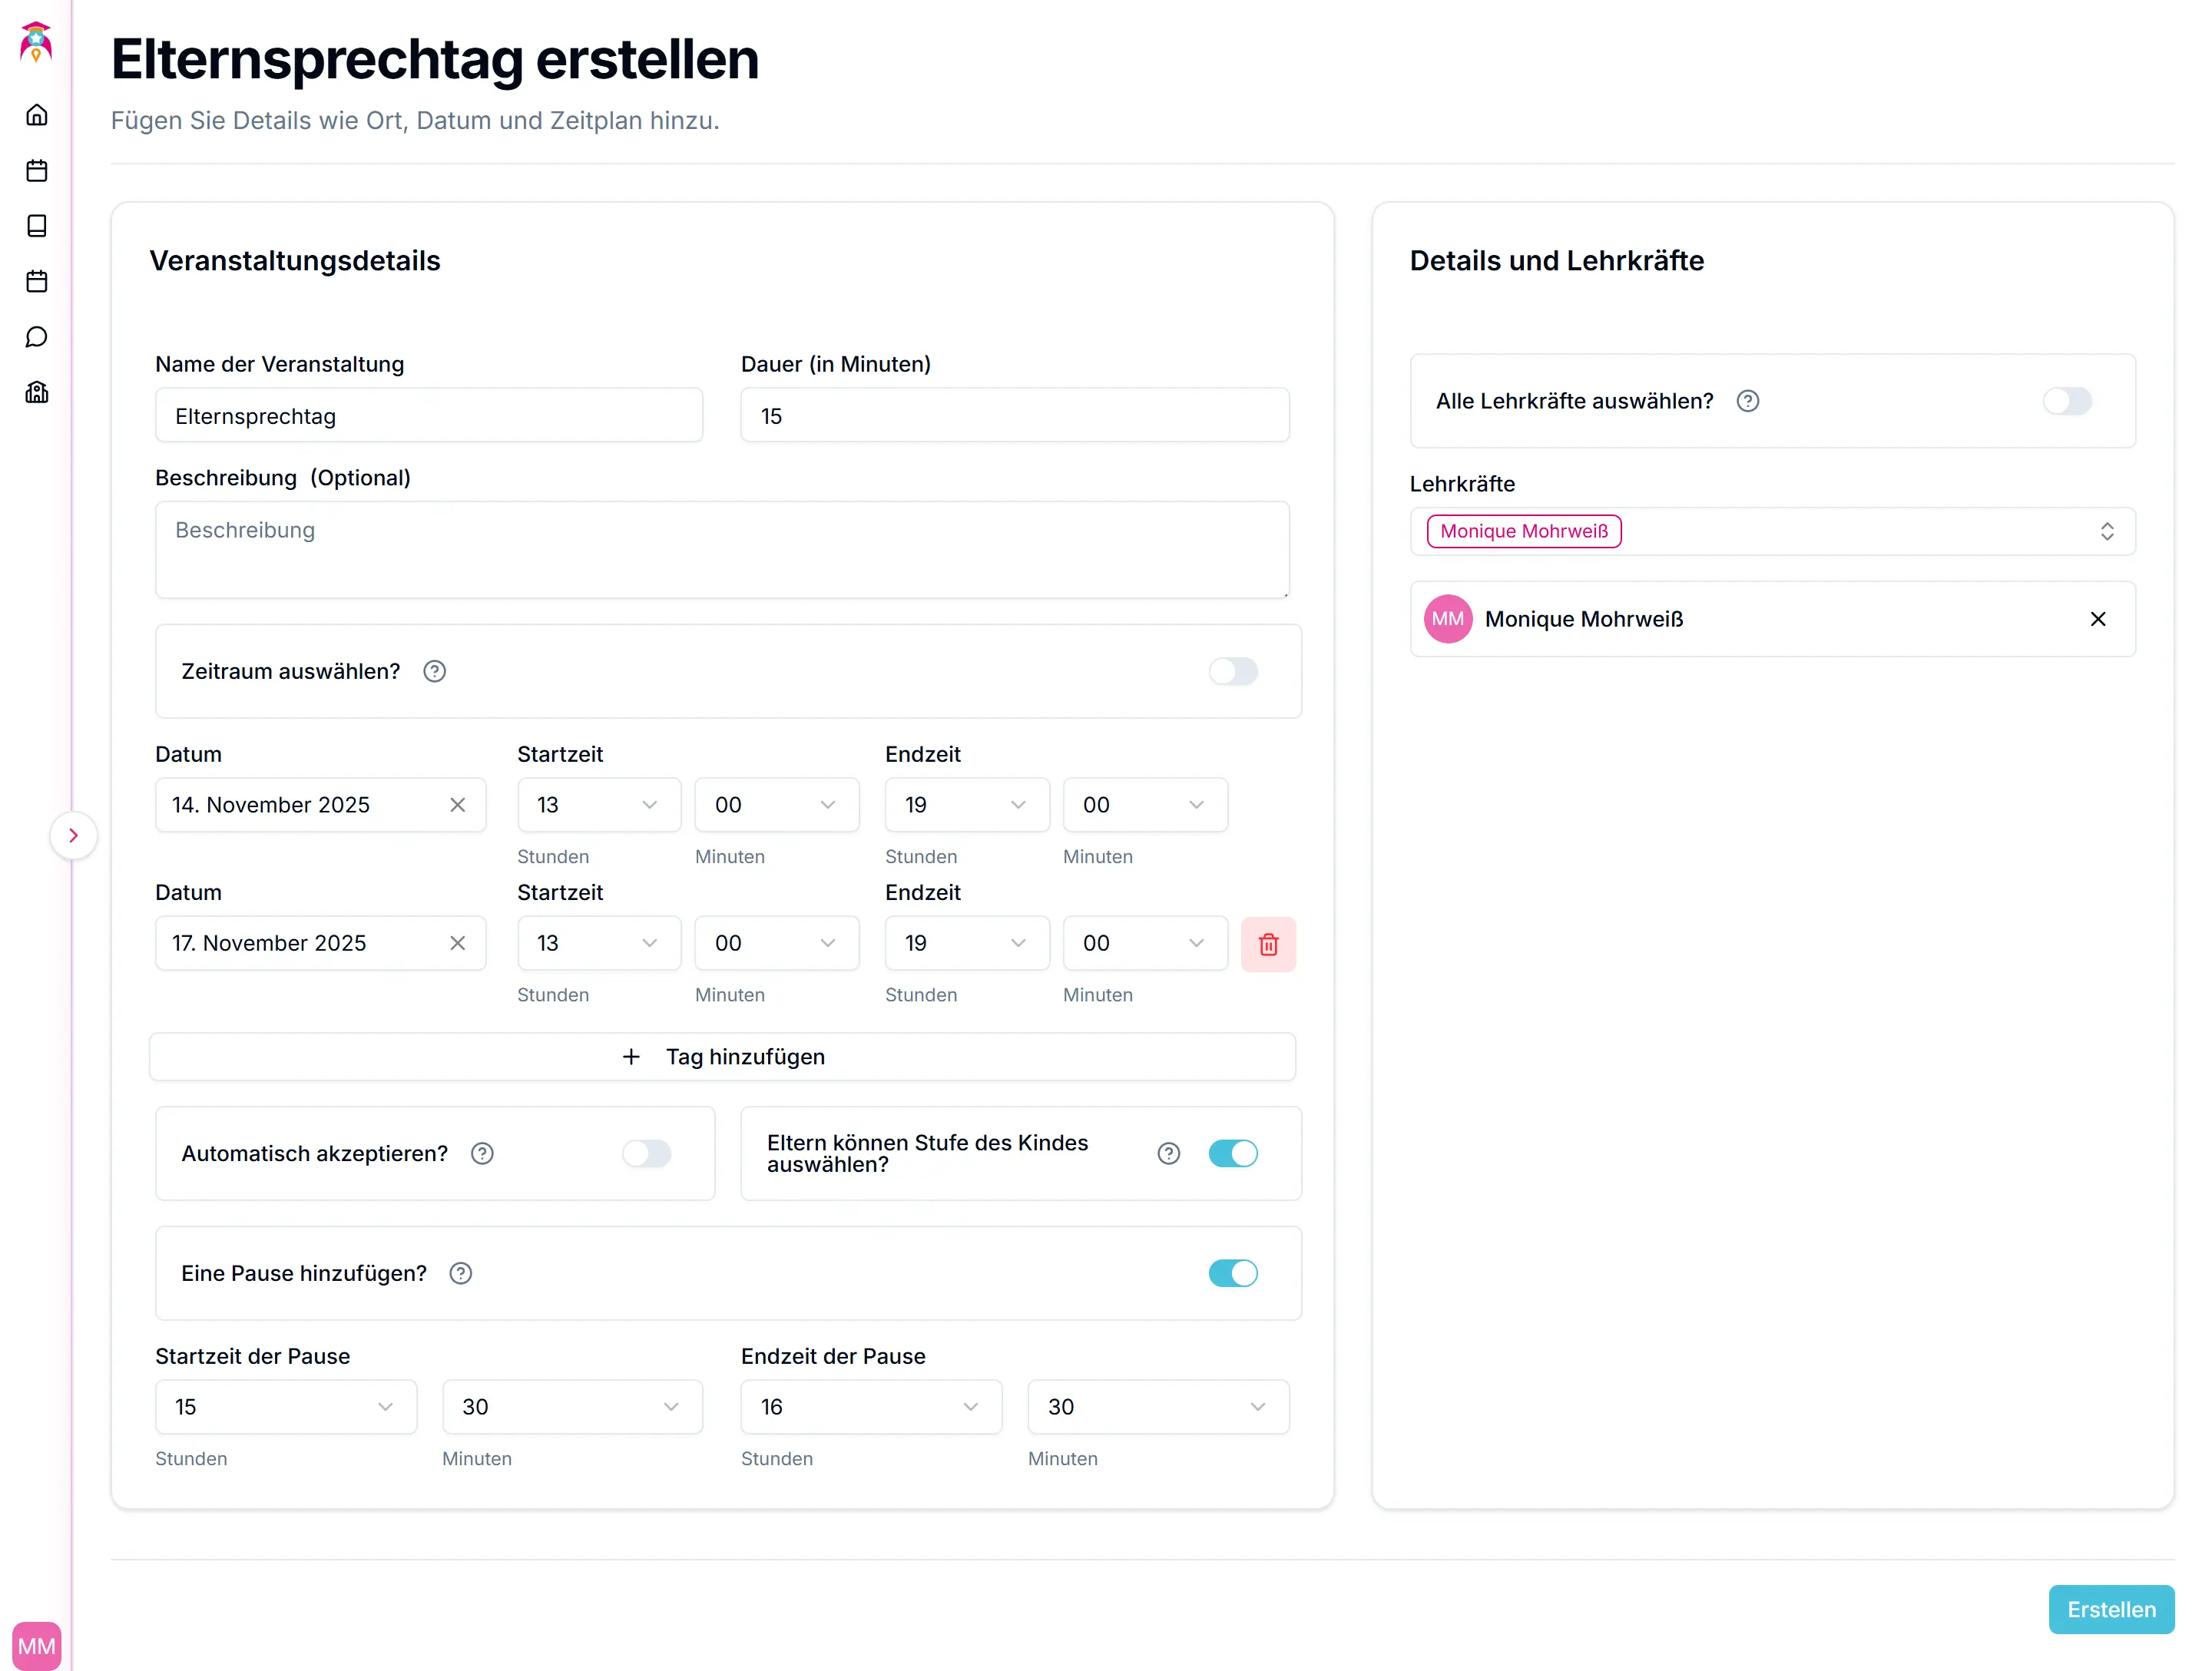Expand the collapsed sidebar with arrow

click(73, 835)
